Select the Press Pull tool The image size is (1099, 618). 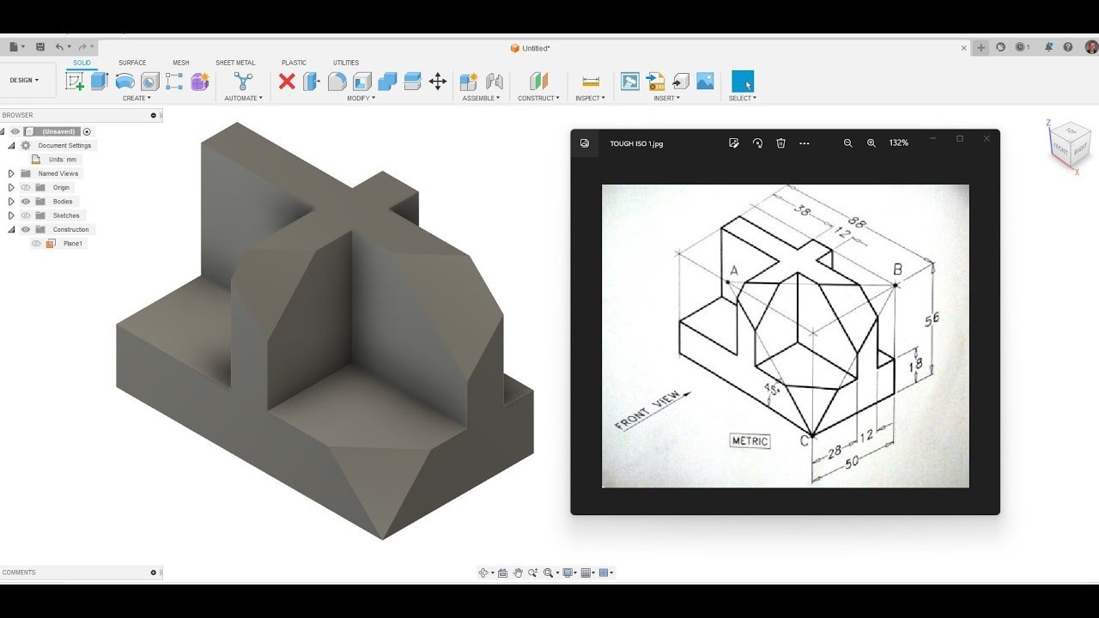click(x=312, y=82)
